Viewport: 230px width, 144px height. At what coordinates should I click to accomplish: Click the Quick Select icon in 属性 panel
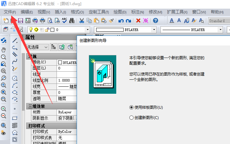(x=62, y=47)
